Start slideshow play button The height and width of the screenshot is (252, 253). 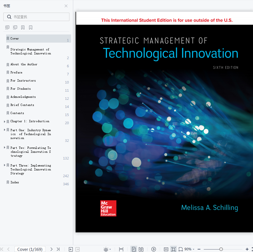point(154,249)
